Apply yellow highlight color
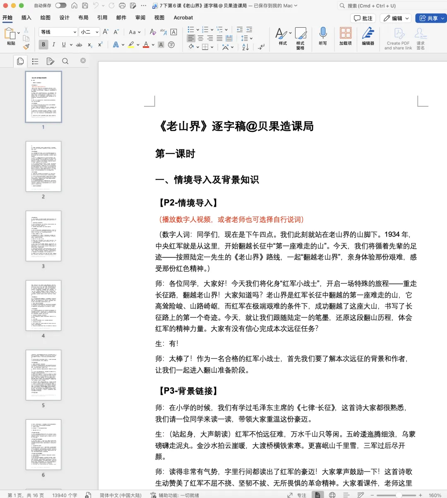The height and width of the screenshot is (498, 447). point(131,45)
